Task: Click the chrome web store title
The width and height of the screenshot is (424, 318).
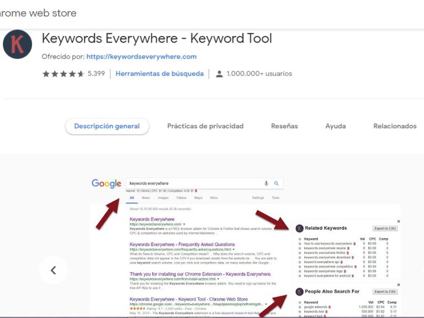Action: click(x=38, y=13)
